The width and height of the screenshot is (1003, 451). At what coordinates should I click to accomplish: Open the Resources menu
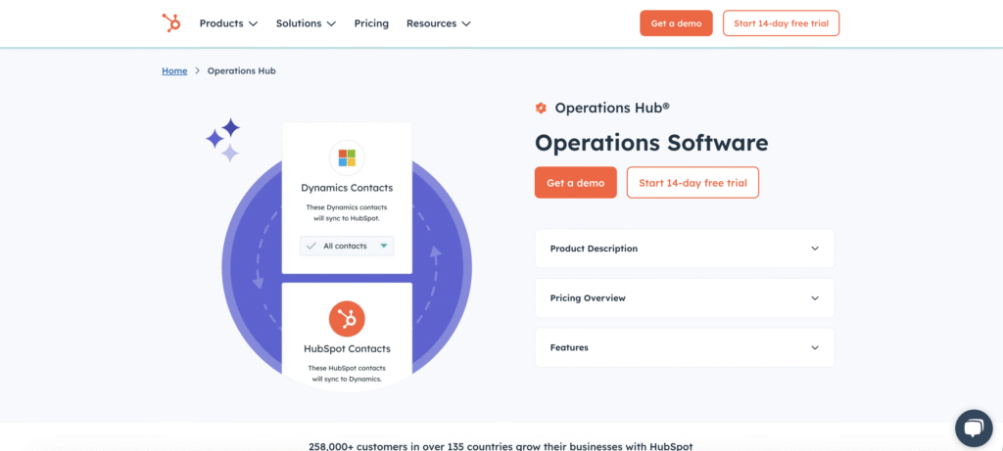438,23
